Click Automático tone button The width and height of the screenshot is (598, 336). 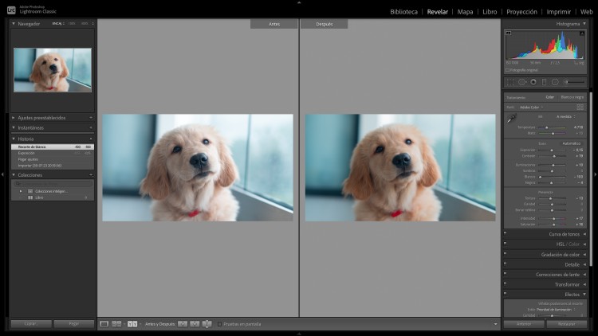(x=572, y=143)
